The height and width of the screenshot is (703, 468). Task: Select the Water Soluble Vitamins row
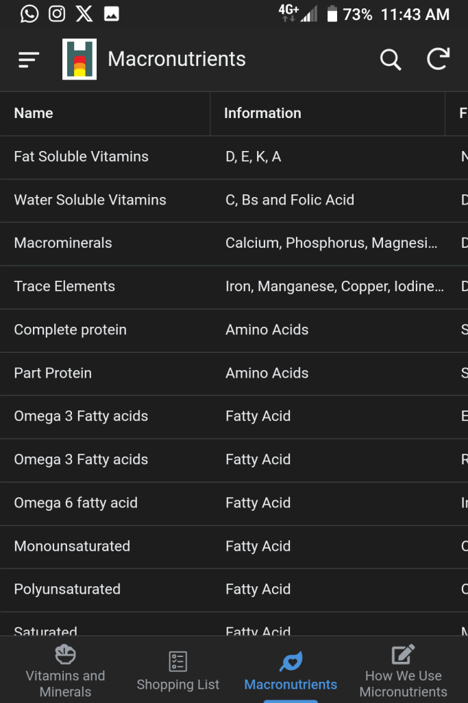click(x=90, y=200)
